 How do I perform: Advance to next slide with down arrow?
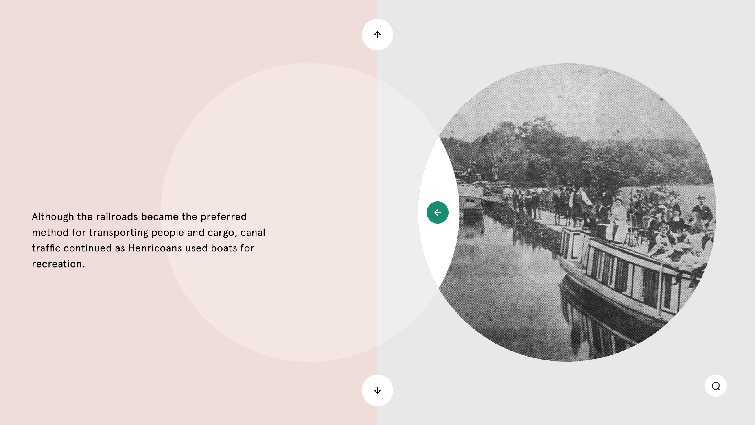click(x=377, y=390)
